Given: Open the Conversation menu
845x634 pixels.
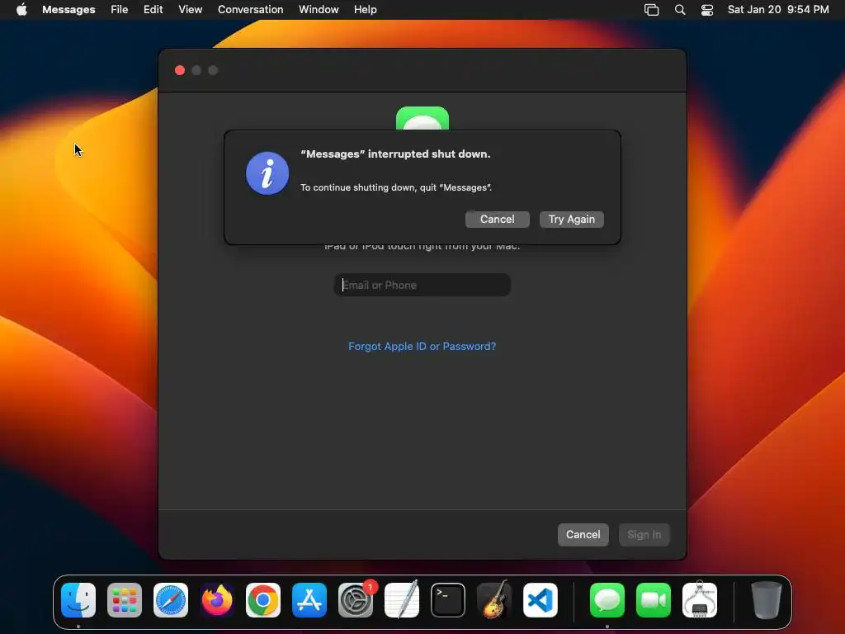Looking at the screenshot, I should 251,9.
